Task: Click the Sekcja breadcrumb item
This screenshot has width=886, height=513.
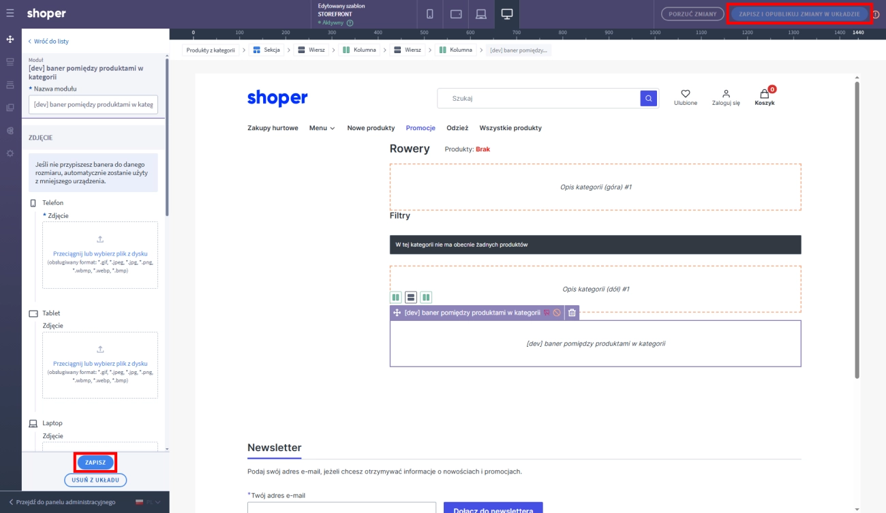Action: pos(266,50)
